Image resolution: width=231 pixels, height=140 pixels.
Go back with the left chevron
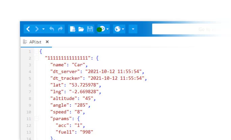point(28,29)
